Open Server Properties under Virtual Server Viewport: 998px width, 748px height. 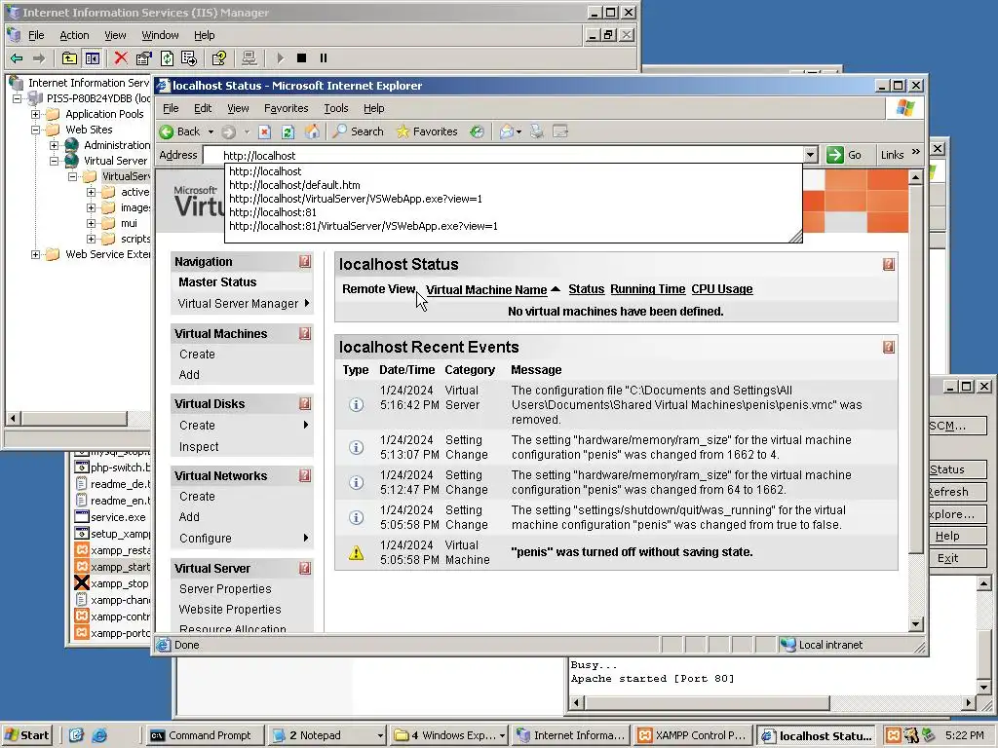(225, 589)
